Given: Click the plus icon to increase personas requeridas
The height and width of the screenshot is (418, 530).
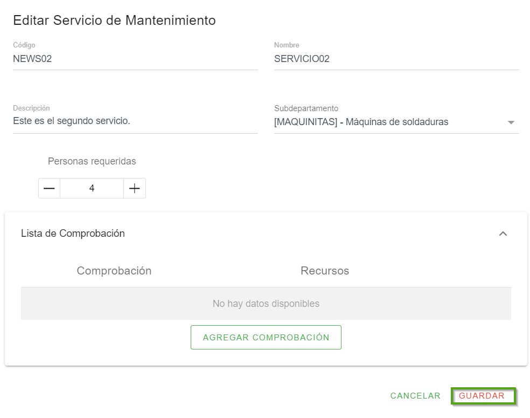Looking at the screenshot, I should click(x=135, y=188).
